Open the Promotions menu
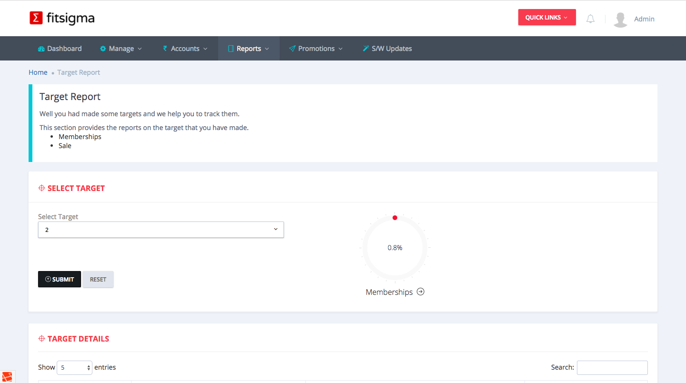Viewport: 686px width, 383px height. tap(316, 49)
